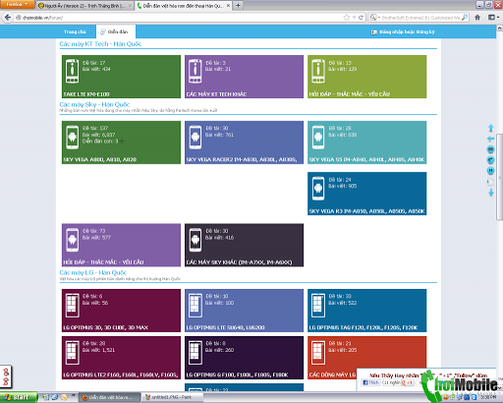503x403 pixels.
Task: Open search engine selector dropdown
Action: (x=374, y=18)
